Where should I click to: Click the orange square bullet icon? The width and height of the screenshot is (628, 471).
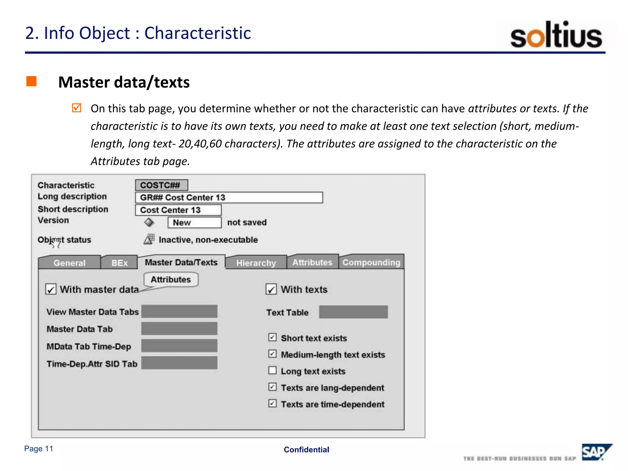tap(32, 82)
